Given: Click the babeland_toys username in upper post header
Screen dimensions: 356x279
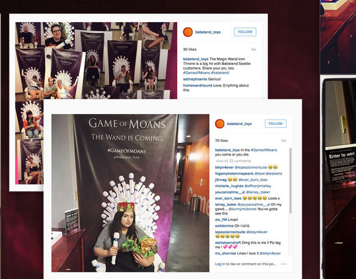Looking at the screenshot, I should pos(208,32).
